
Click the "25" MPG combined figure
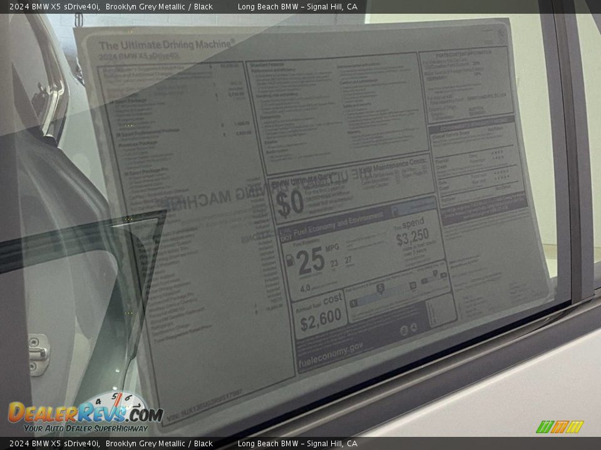[x=311, y=261]
